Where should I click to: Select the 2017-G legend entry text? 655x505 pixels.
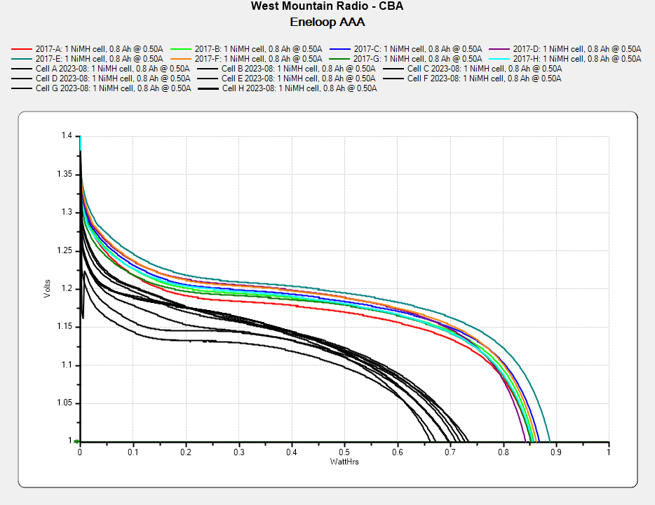(x=418, y=59)
